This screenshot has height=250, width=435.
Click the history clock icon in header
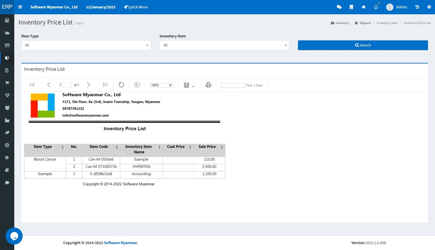pyautogui.click(x=417, y=7)
